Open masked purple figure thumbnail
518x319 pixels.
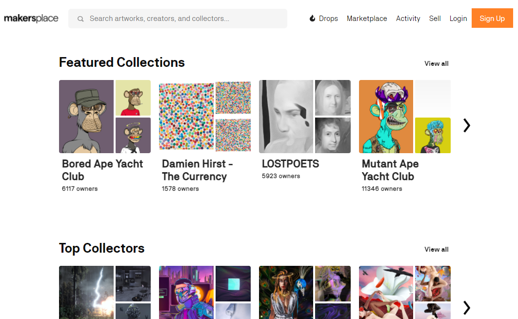click(x=333, y=284)
